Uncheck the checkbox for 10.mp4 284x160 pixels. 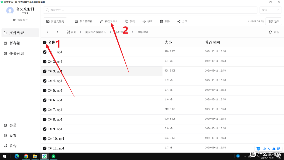[45, 139]
